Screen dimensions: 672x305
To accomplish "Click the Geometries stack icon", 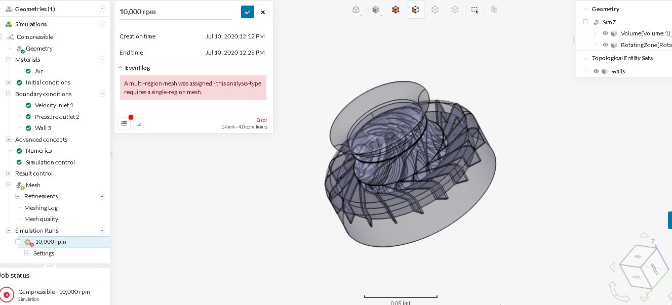I will click(9, 9).
